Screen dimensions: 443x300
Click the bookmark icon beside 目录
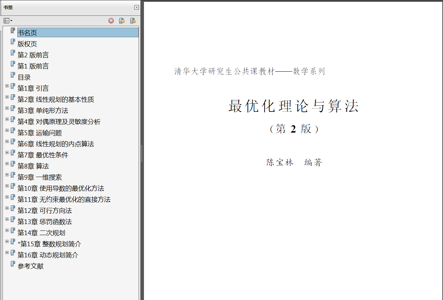coord(13,75)
